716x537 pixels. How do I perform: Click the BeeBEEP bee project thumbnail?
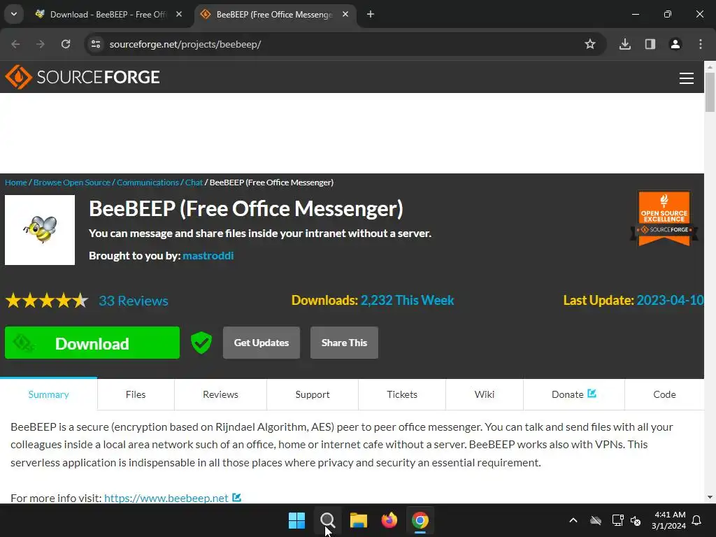tap(40, 230)
